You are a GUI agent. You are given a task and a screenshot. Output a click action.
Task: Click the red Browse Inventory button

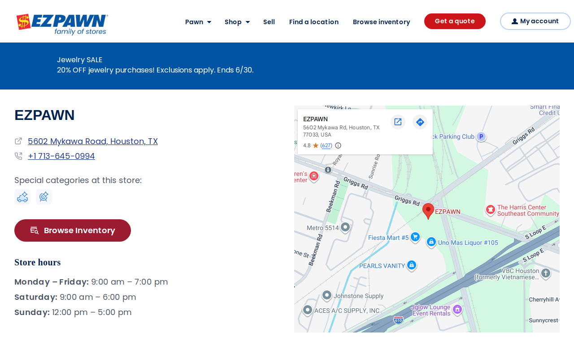(73, 230)
